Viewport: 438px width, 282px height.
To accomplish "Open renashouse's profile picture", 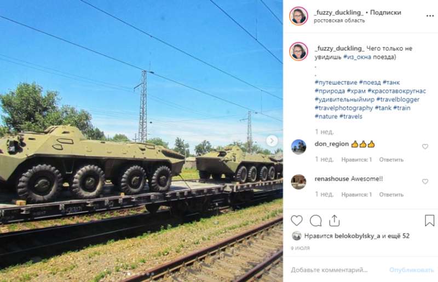I will (298, 181).
